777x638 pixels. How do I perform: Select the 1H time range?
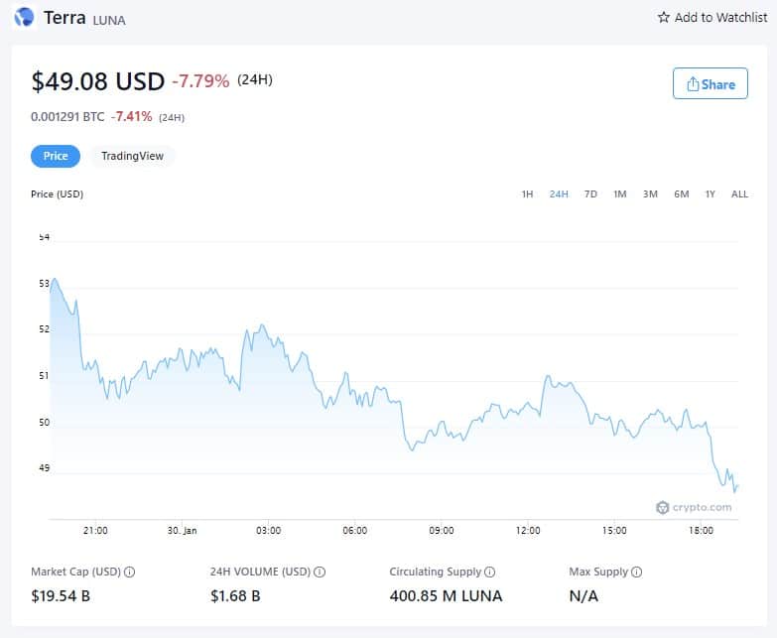[527, 193]
